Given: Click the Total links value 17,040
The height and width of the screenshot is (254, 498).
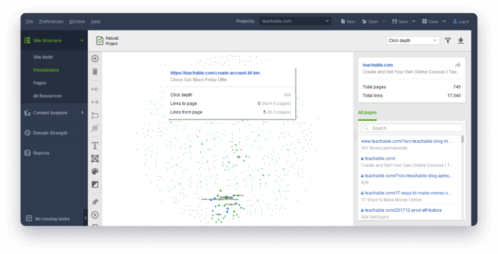Looking at the screenshot, I should click(x=454, y=96).
